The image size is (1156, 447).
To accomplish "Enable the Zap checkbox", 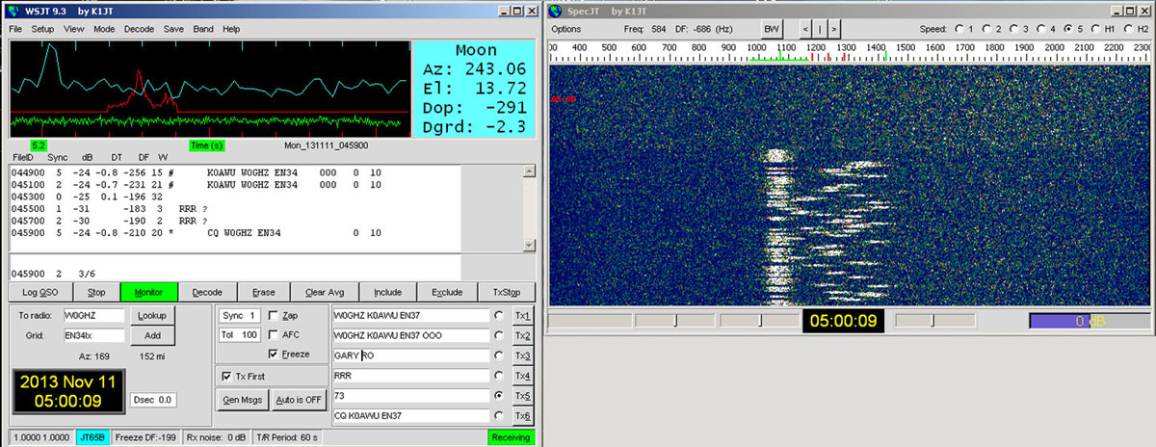I will point(274,315).
